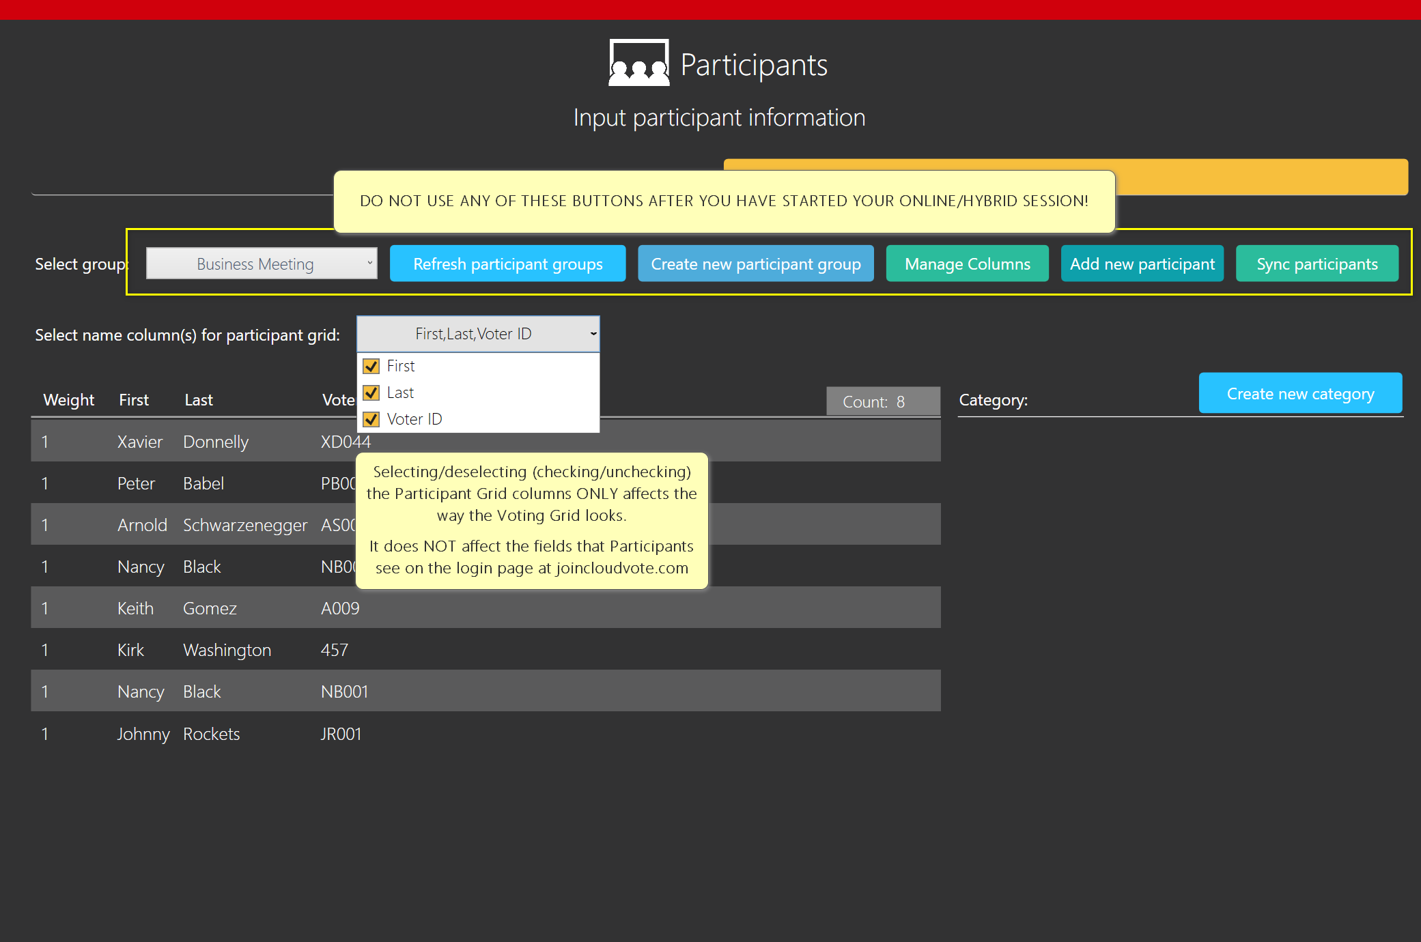Collapse the First,Last,Voter ID column dropdown
Viewport: 1421px width, 942px height.
[478, 334]
